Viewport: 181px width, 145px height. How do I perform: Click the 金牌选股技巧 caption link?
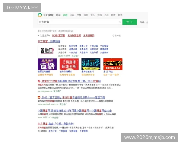coord(87,72)
